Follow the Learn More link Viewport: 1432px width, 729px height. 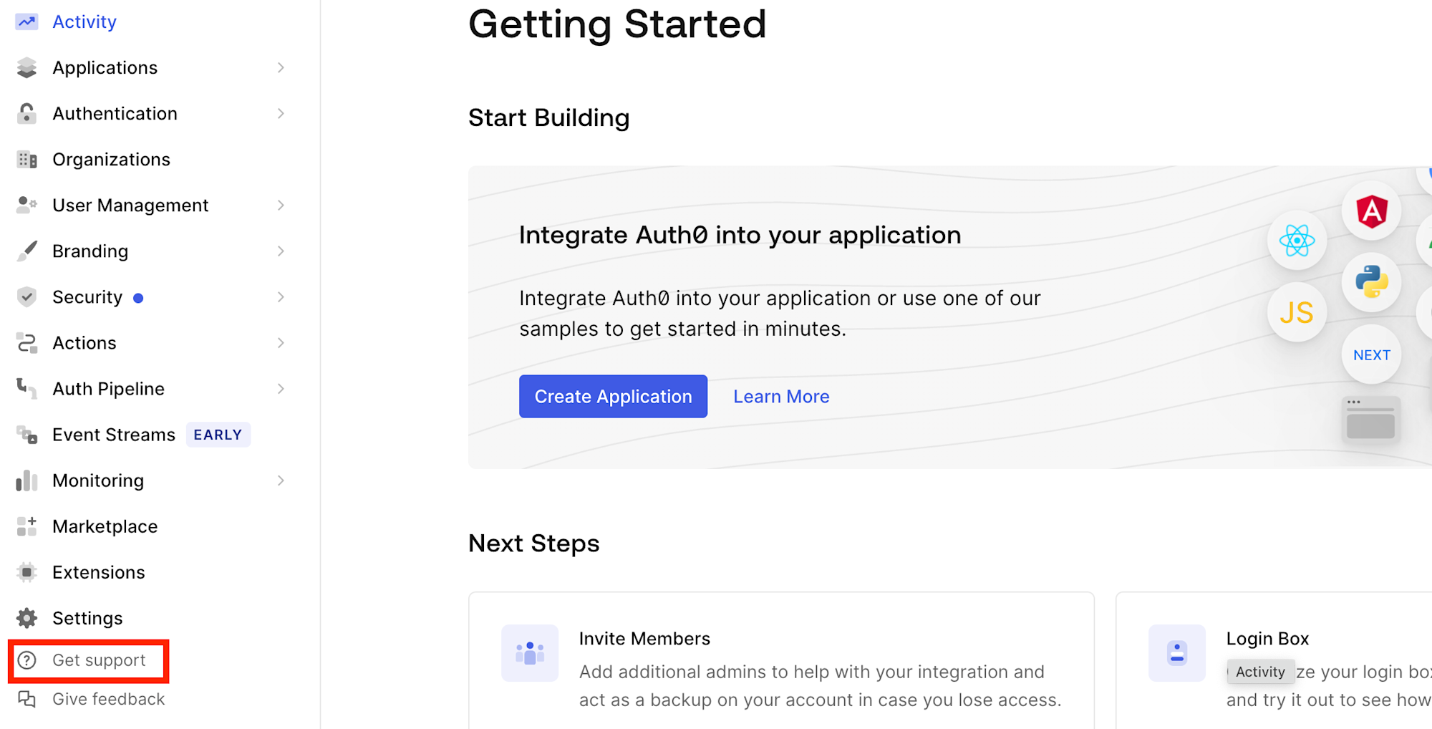pyautogui.click(x=781, y=397)
